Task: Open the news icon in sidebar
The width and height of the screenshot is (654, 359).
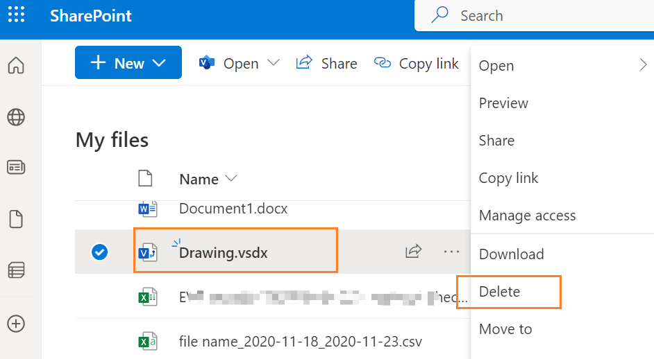Action: tap(16, 168)
